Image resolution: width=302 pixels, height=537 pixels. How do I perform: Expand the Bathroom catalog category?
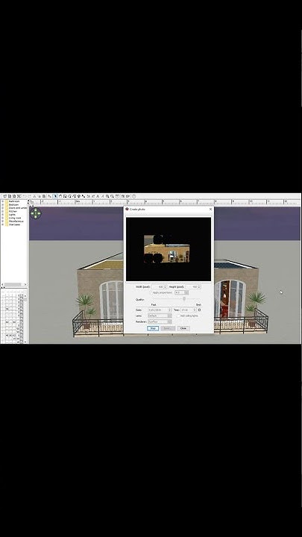pos(3,201)
